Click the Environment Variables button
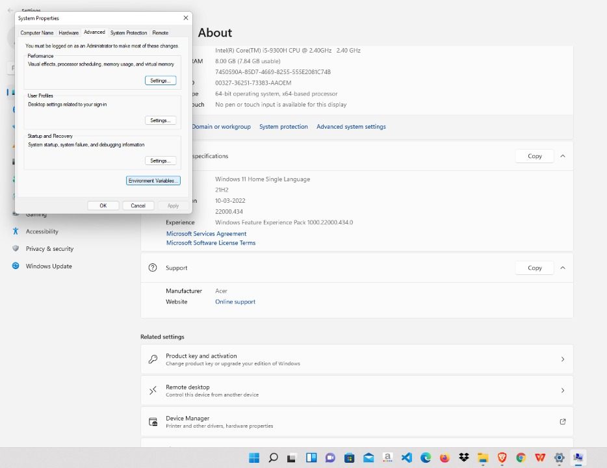Screen dimensions: 607x468 153,181
